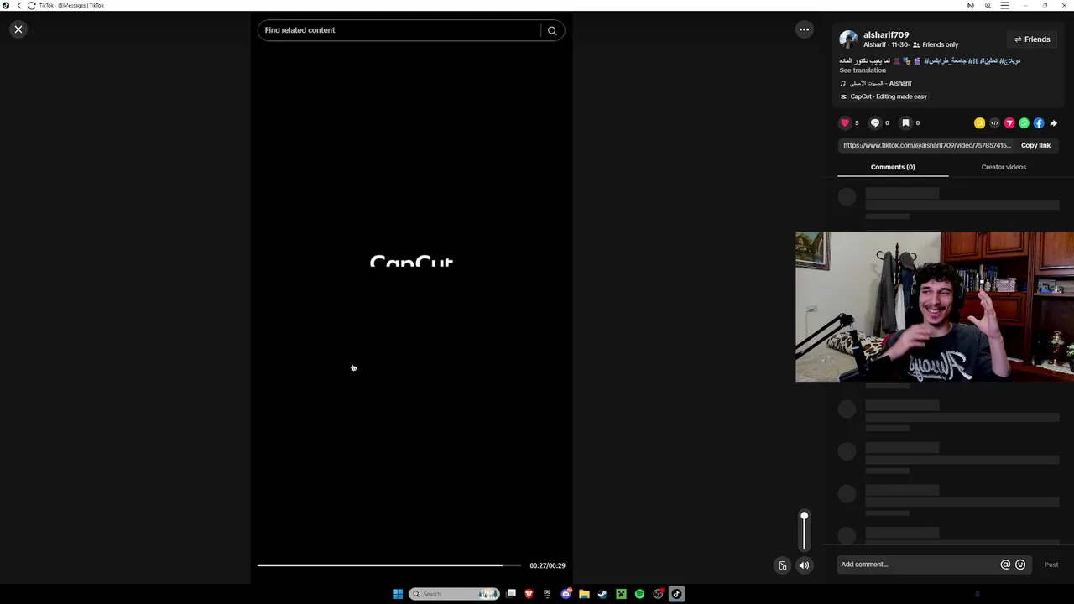This screenshot has height=604, width=1074.
Task: Switch to Creator videos tab
Action: pos(1004,167)
